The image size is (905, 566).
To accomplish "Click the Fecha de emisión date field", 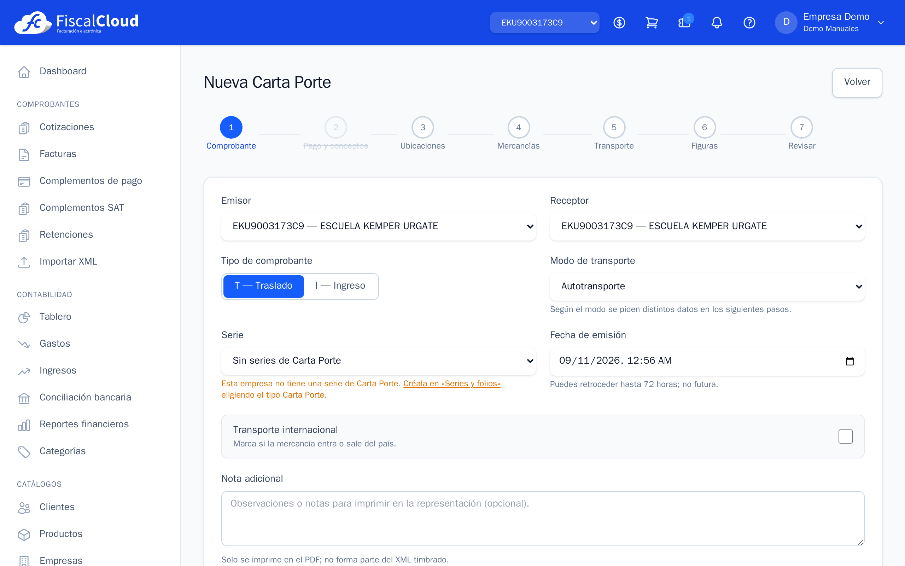I will coord(707,361).
